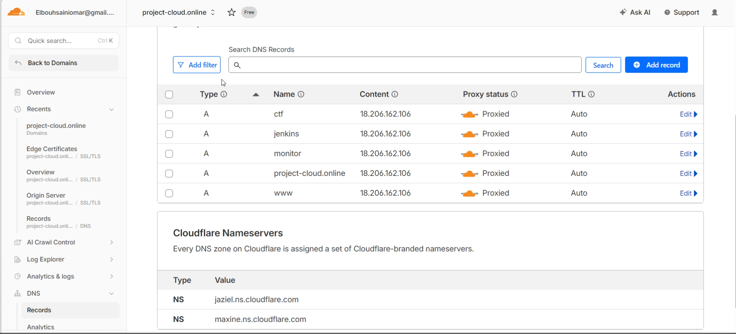Screen dimensions: 736x334
Task: Select Records under the DNS menu
Action: click(x=70, y=310)
